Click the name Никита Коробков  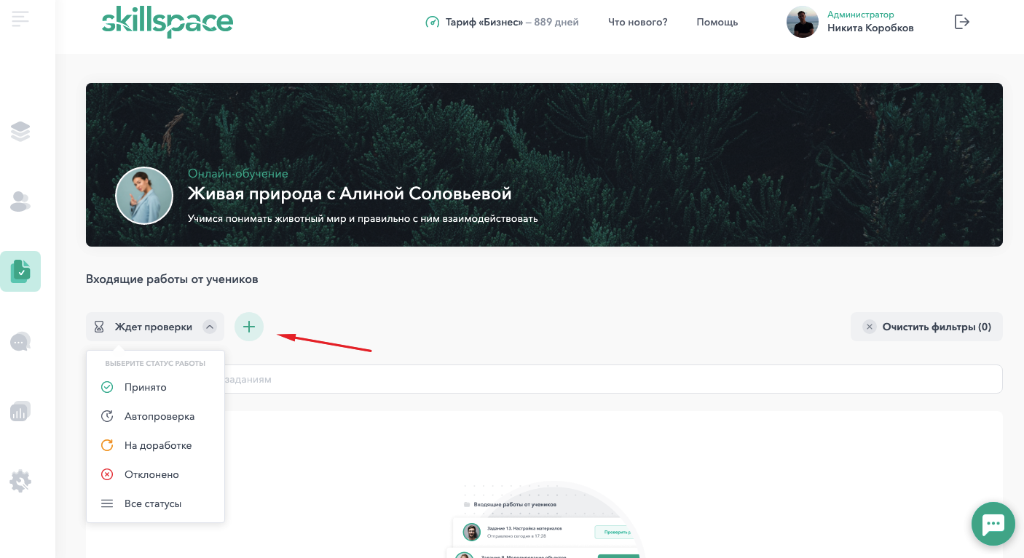(870, 28)
